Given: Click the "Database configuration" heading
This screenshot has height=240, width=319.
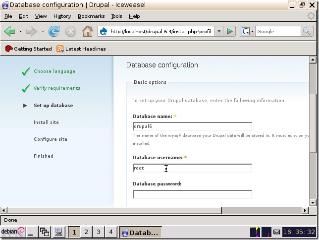Looking at the screenshot, I should (x=162, y=65).
